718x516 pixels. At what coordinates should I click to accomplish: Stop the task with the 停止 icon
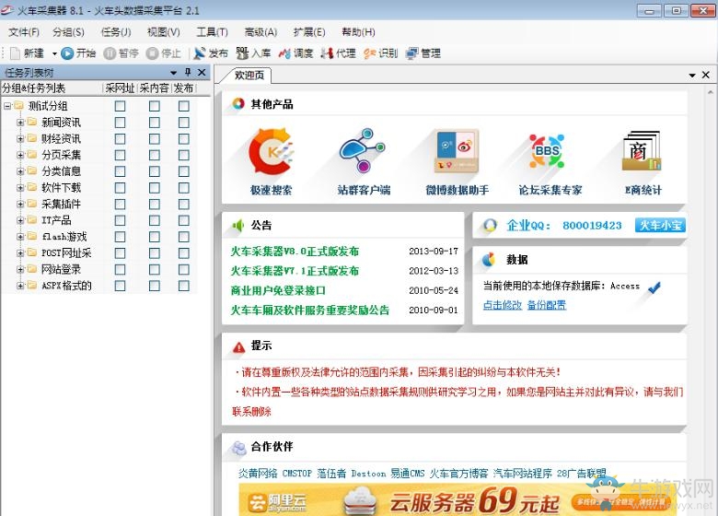(x=152, y=53)
